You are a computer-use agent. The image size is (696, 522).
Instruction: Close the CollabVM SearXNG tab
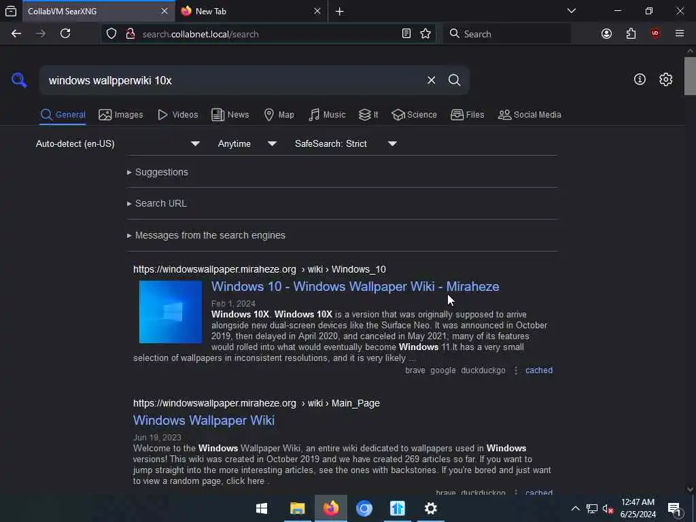point(164,11)
